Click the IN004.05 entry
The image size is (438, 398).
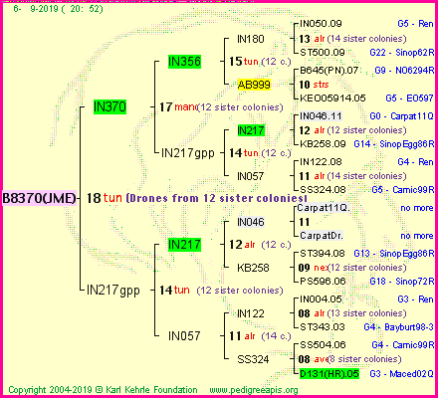(321, 299)
